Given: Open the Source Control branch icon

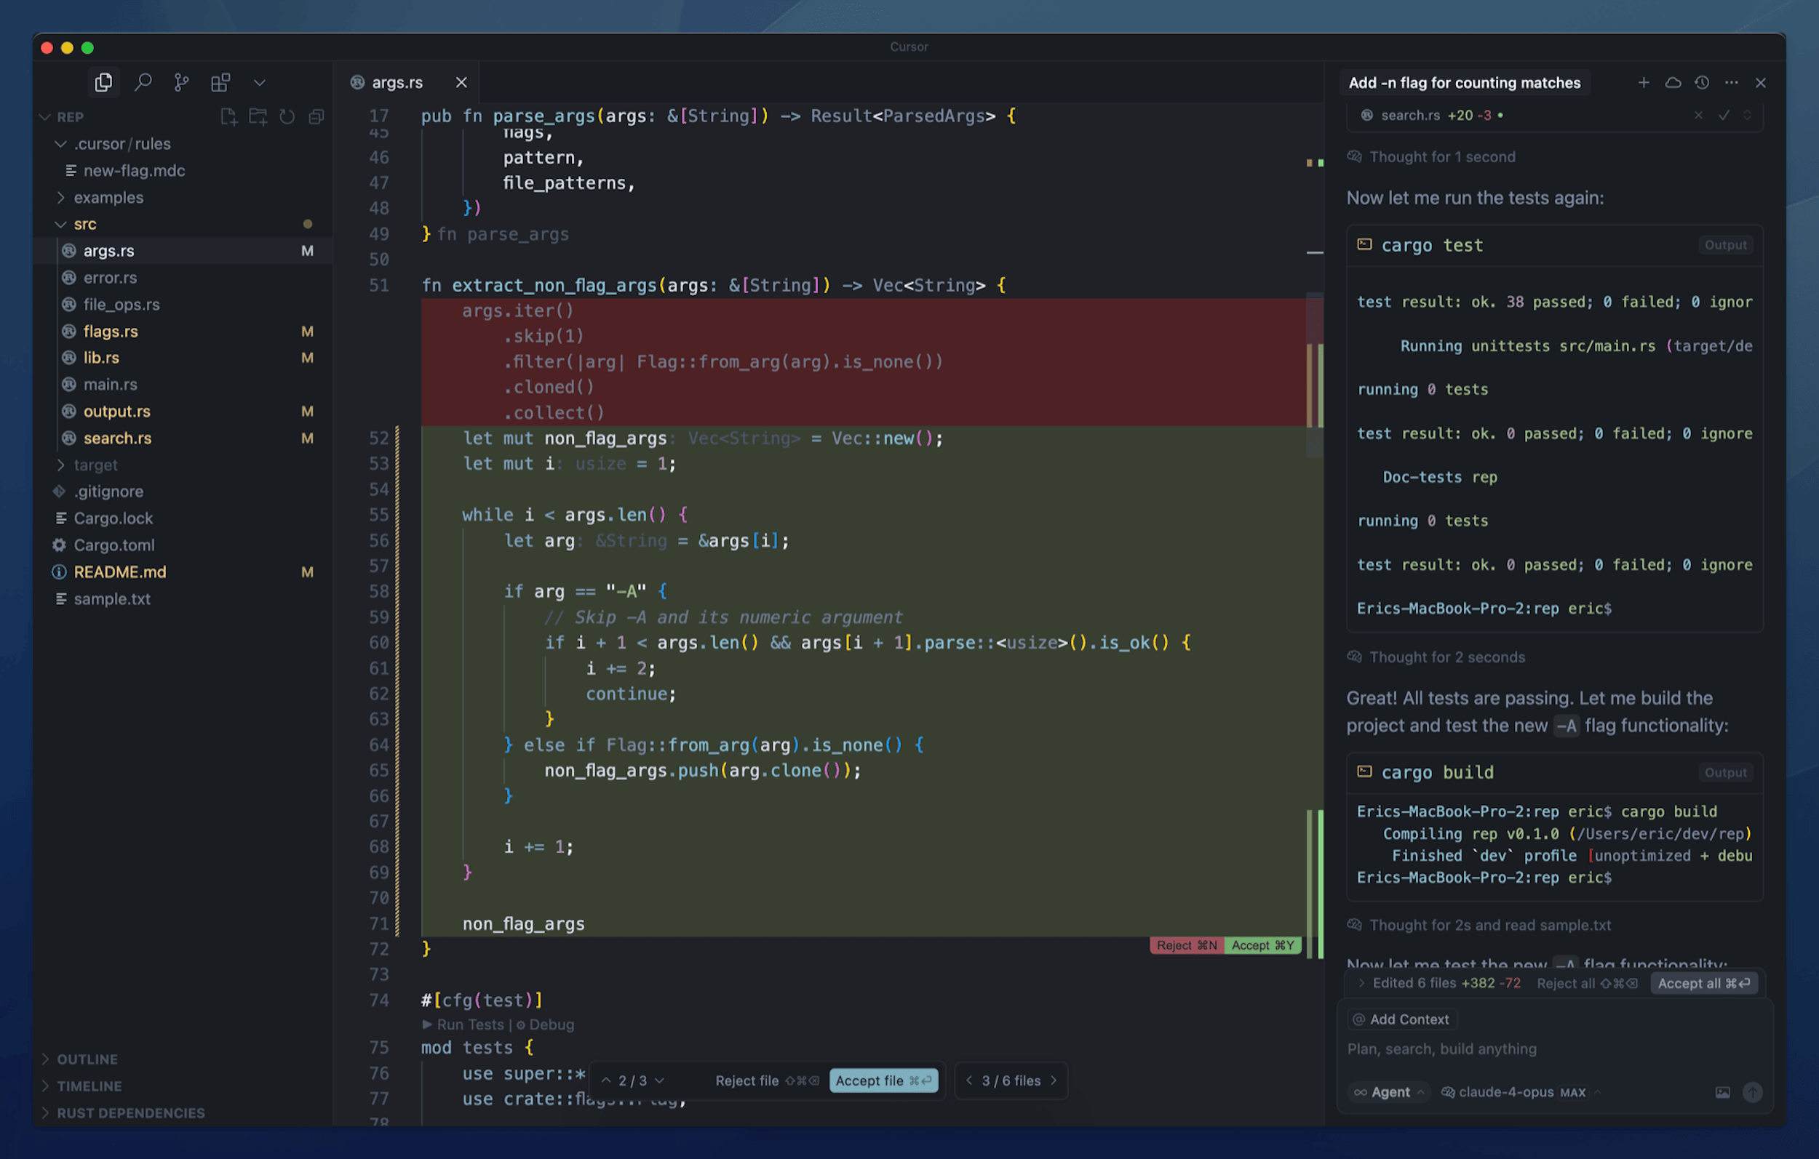Looking at the screenshot, I should [x=181, y=81].
